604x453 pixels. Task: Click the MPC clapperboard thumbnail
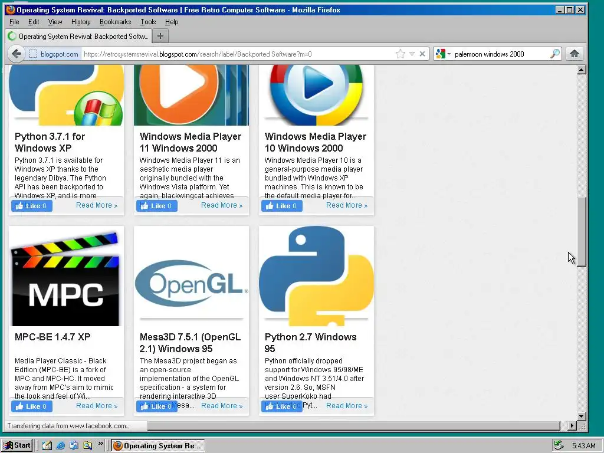click(66, 276)
